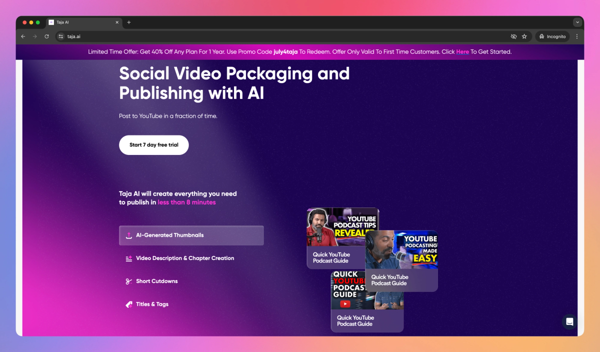Open a new browser tab
Screen dimensions: 600x352
[129, 22]
